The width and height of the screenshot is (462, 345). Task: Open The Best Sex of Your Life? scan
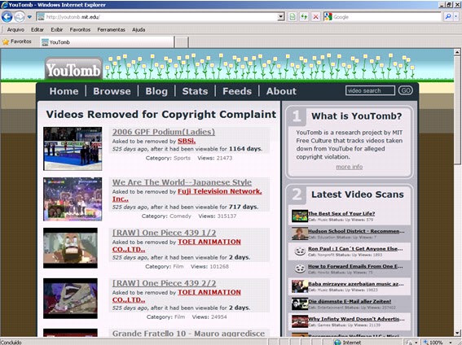[341, 213]
